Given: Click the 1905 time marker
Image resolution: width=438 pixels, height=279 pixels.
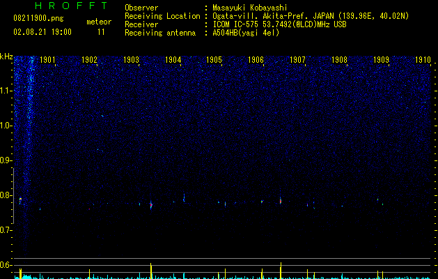Looking at the screenshot, I should coord(214,60).
